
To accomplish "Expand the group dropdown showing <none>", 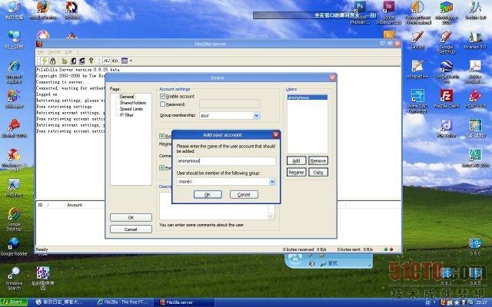I will 272,182.
